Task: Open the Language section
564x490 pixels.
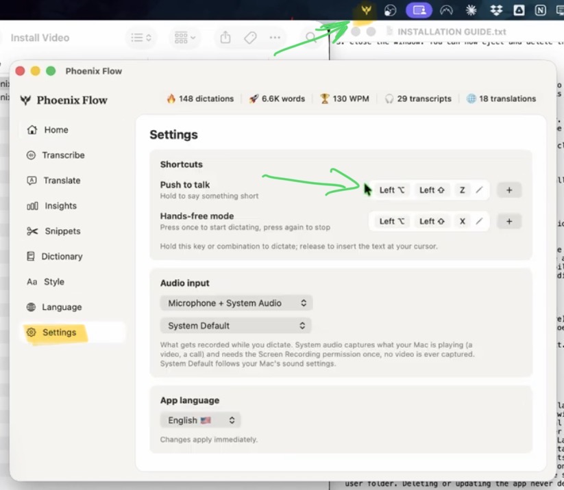Action: coord(72,307)
